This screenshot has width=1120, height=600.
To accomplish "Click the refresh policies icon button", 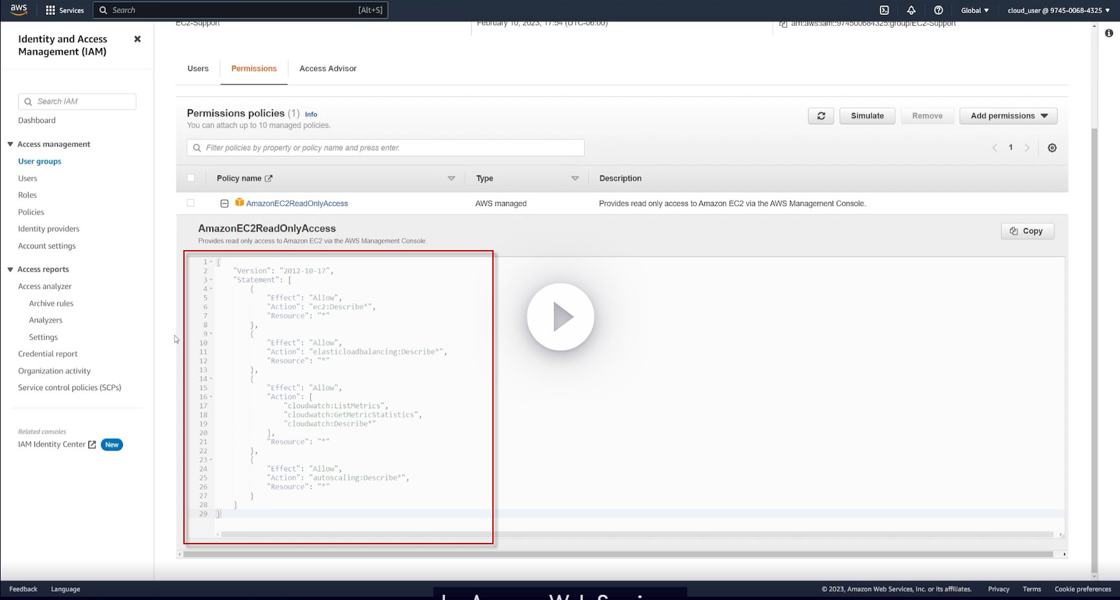I will [821, 116].
